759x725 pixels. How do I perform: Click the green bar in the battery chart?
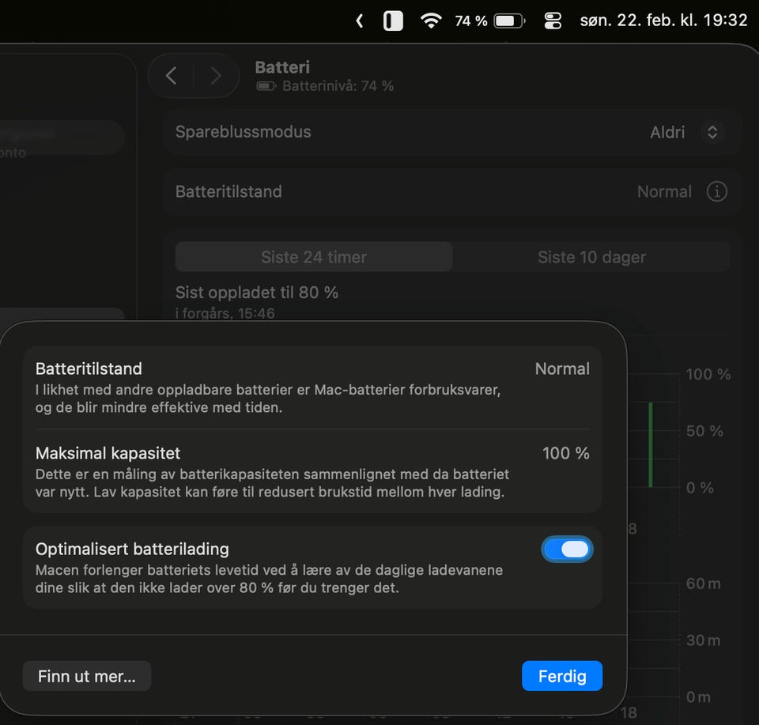[x=651, y=444]
